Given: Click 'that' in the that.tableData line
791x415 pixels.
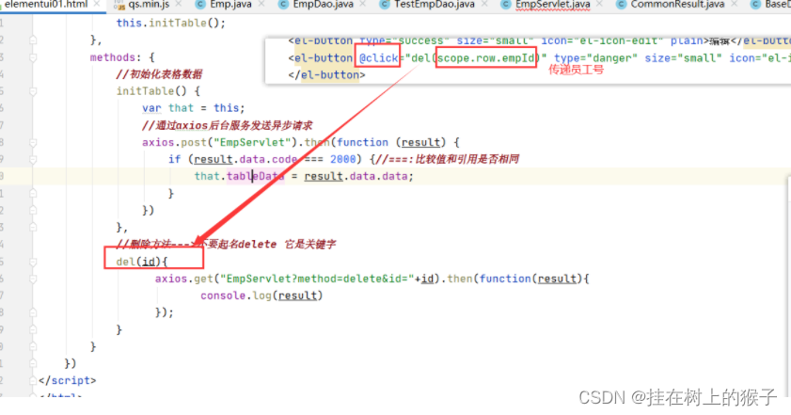Looking at the screenshot, I should point(207,176).
